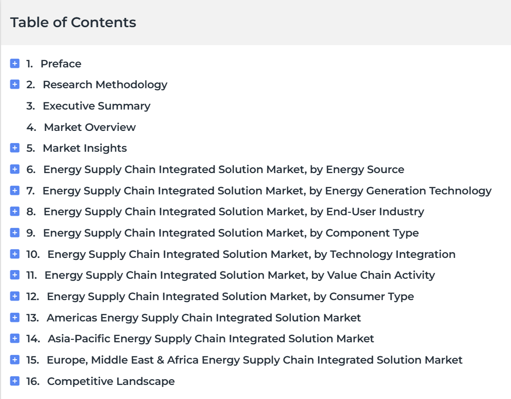Select the Table of Contents heading
Viewport: 511px width, 399px height.
(73, 22)
